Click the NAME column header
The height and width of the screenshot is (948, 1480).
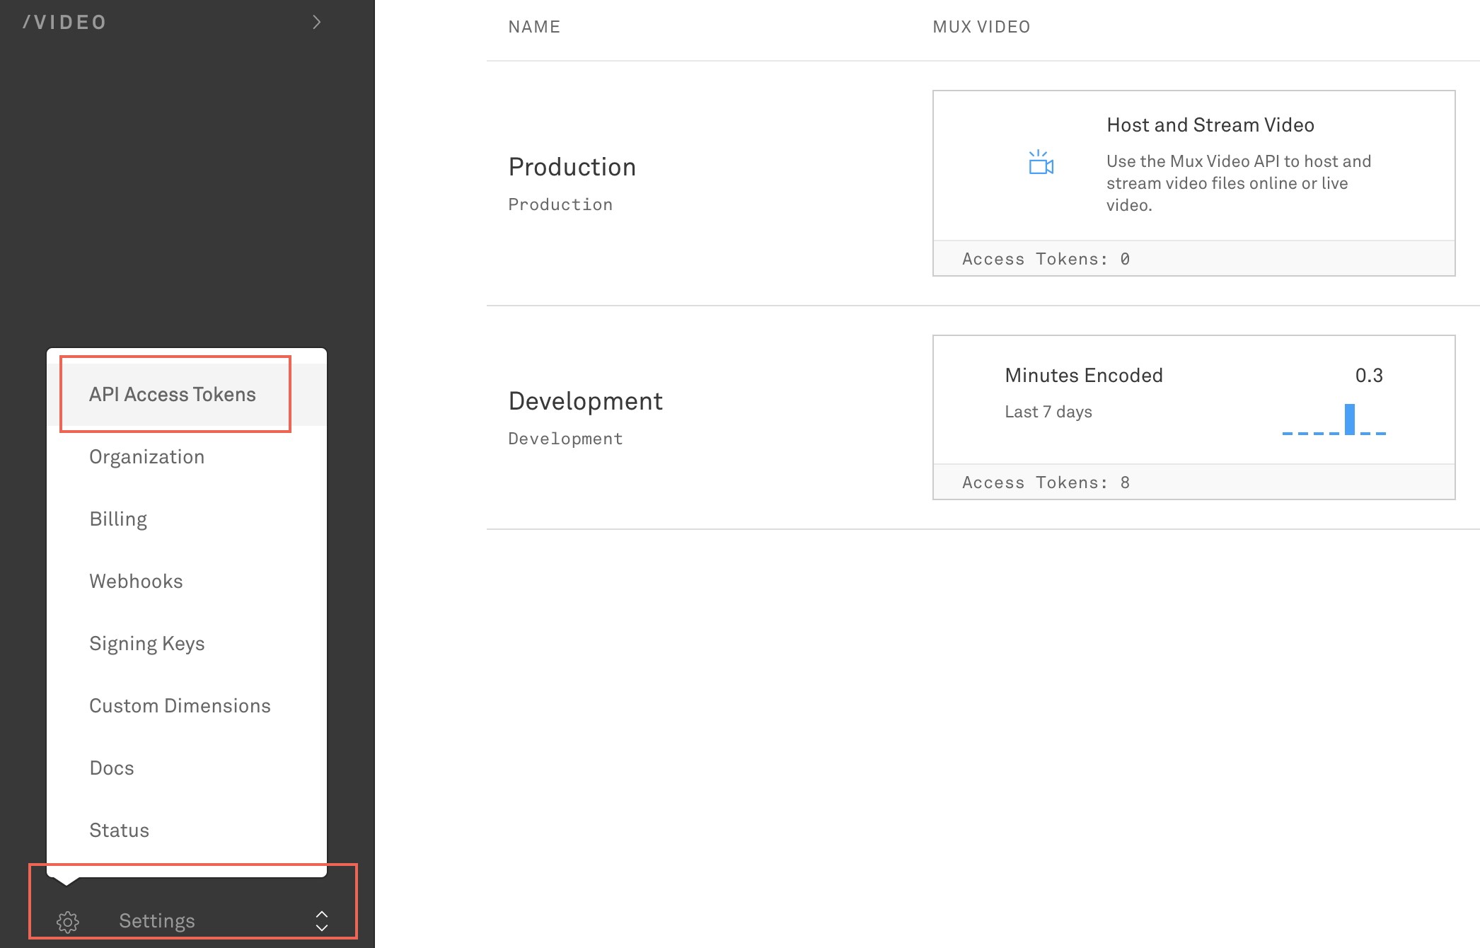coord(534,27)
